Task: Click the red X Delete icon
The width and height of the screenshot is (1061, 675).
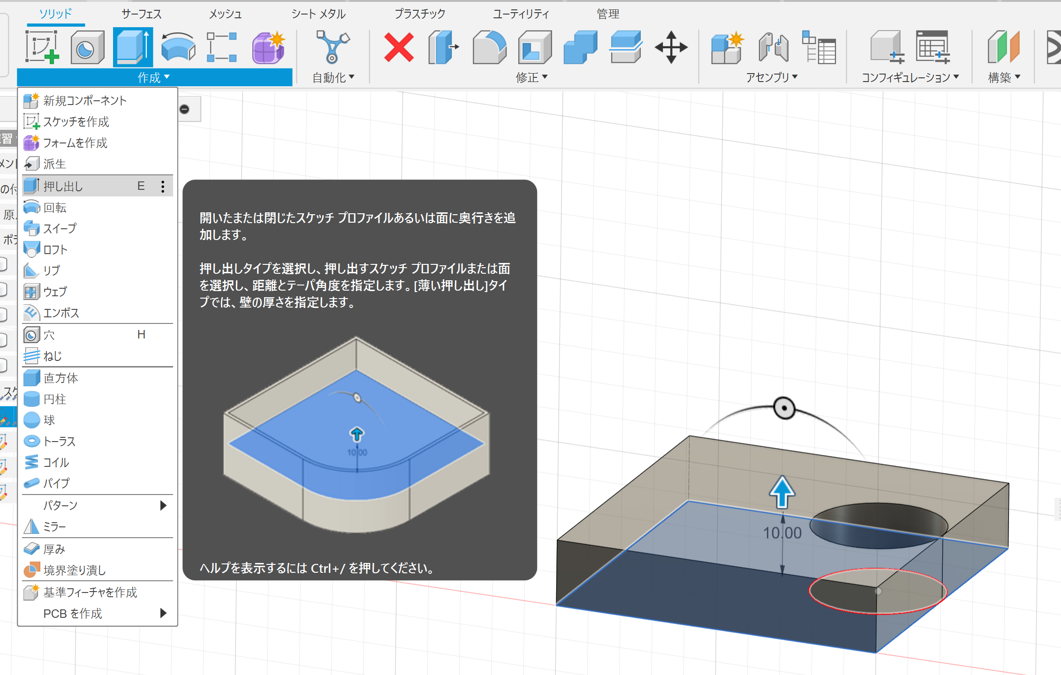Action: tap(399, 47)
